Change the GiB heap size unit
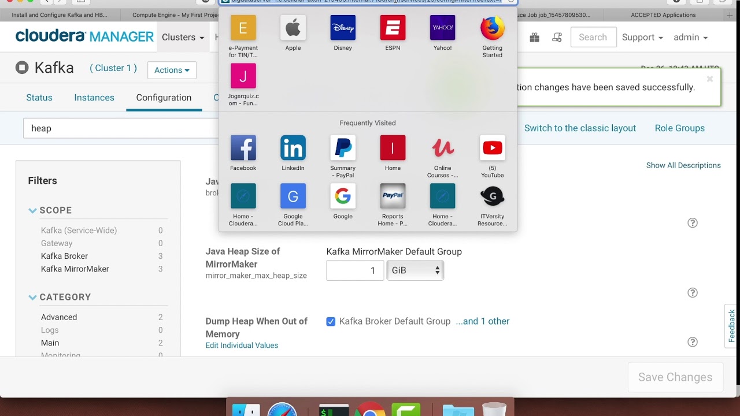The width and height of the screenshot is (740, 416). (415, 270)
